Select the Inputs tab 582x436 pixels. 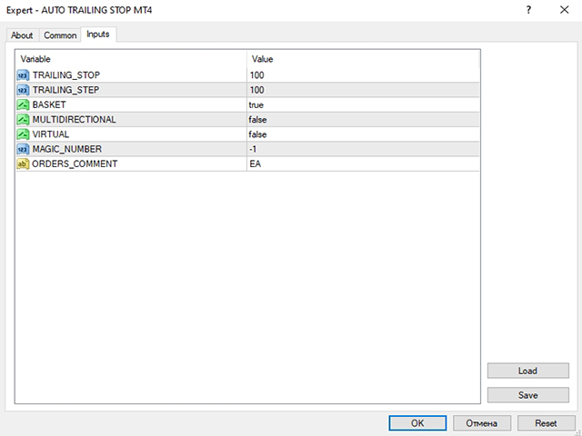pyautogui.click(x=98, y=35)
